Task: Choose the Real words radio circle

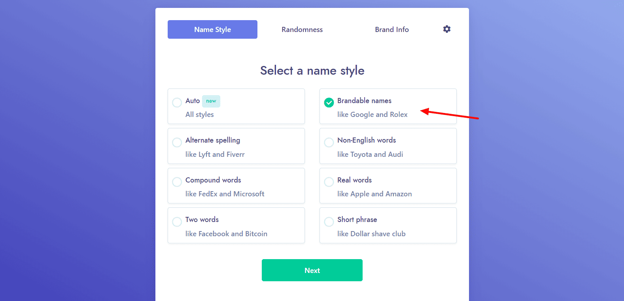Action: (x=329, y=182)
